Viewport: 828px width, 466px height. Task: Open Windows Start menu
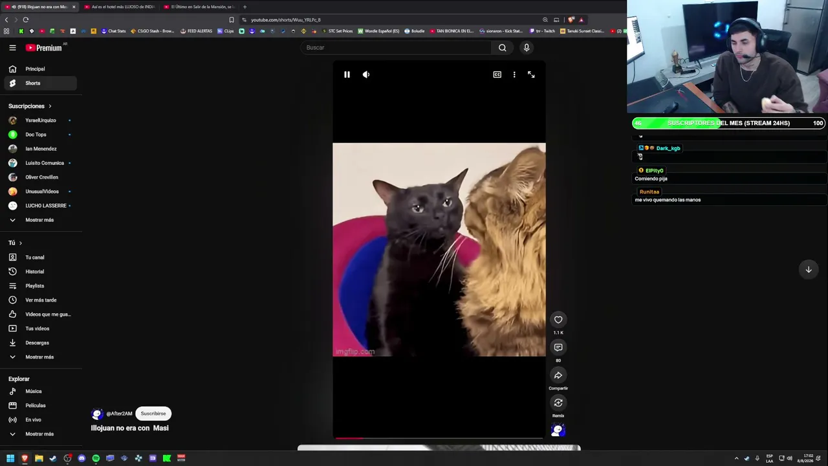coord(10,458)
